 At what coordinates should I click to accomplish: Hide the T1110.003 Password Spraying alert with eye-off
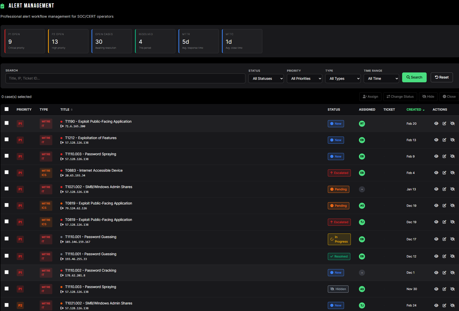[452, 156]
